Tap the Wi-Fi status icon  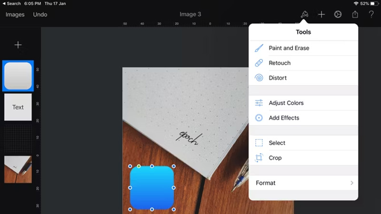[356, 3]
